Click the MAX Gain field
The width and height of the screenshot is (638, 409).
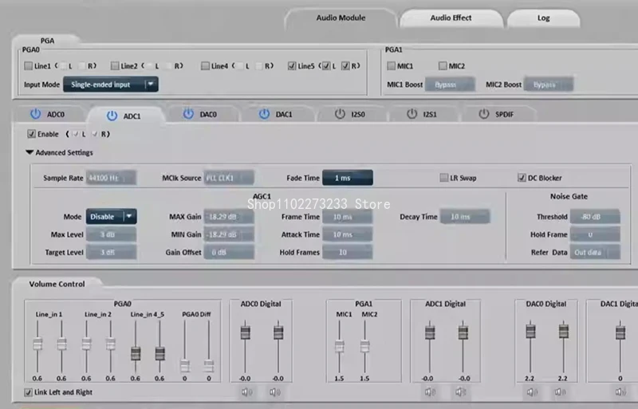229,217
